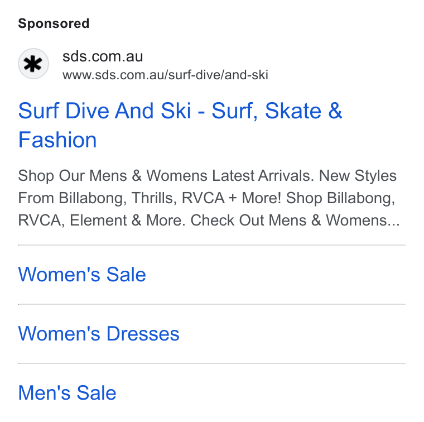Open the Surf Dive And Ski headline link
Viewport: 424px width, 422px height.
180,125
